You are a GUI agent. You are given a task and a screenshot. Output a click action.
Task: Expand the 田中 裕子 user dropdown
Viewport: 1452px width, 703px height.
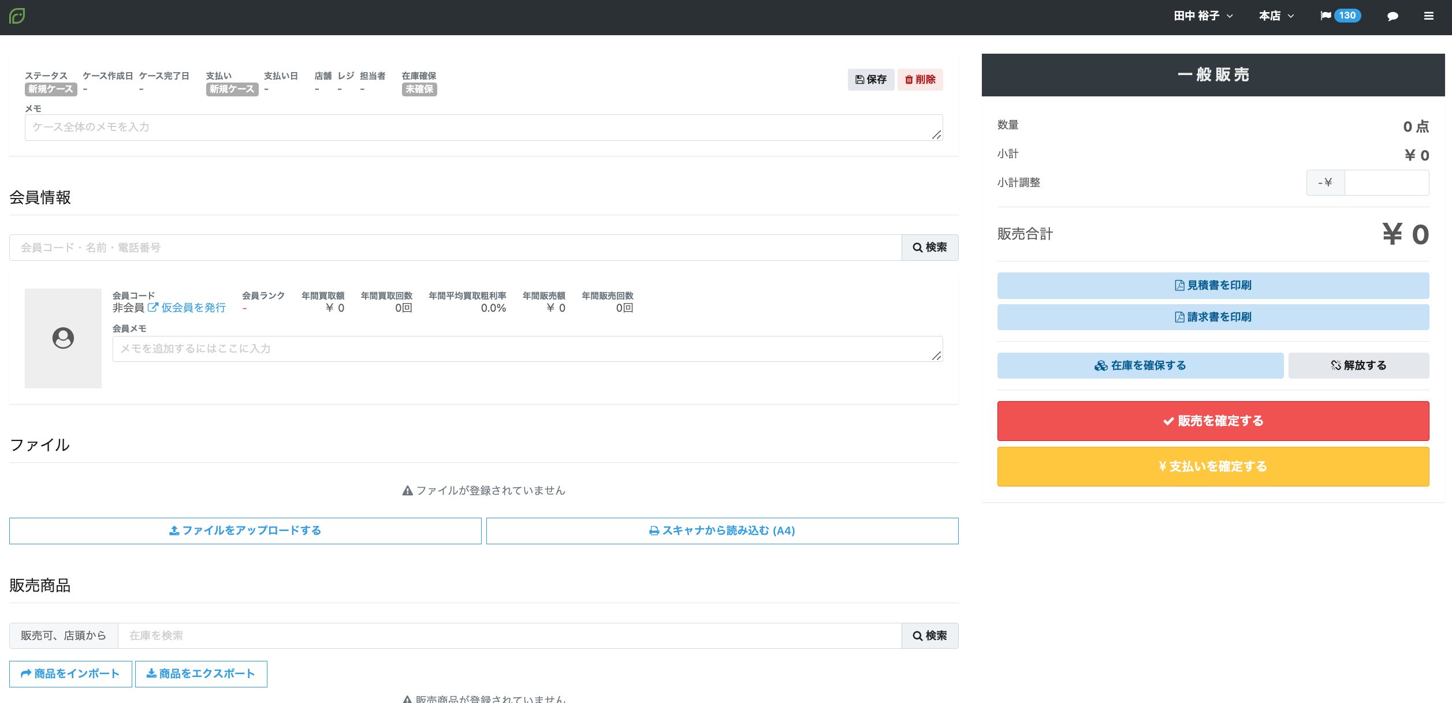[x=1203, y=16]
